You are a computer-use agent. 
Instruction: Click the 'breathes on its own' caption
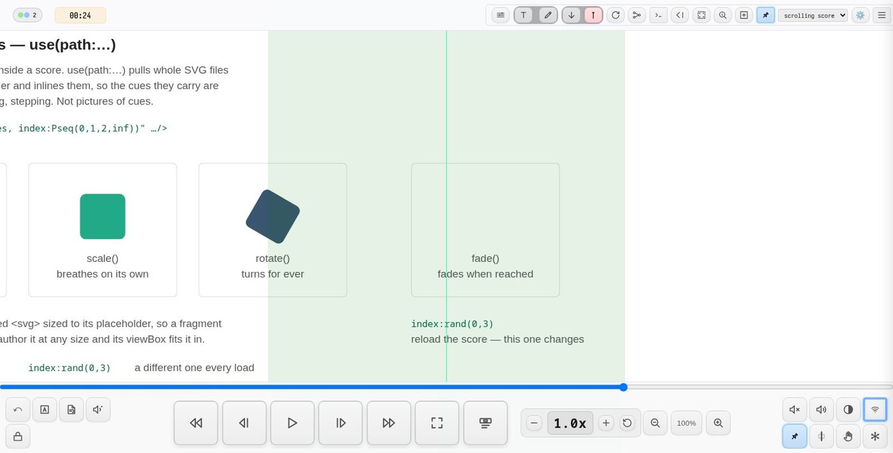coord(103,274)
